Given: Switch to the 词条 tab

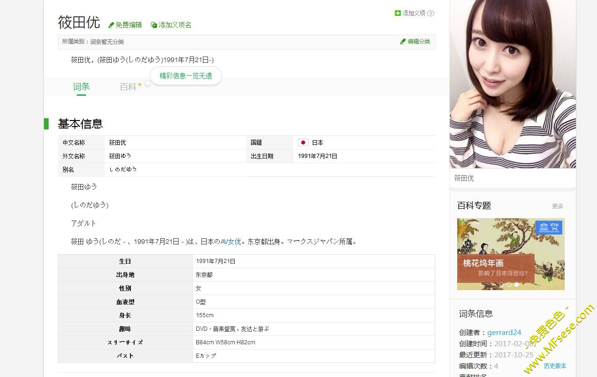Looking at the screenshot, I should tap(81, 86).
